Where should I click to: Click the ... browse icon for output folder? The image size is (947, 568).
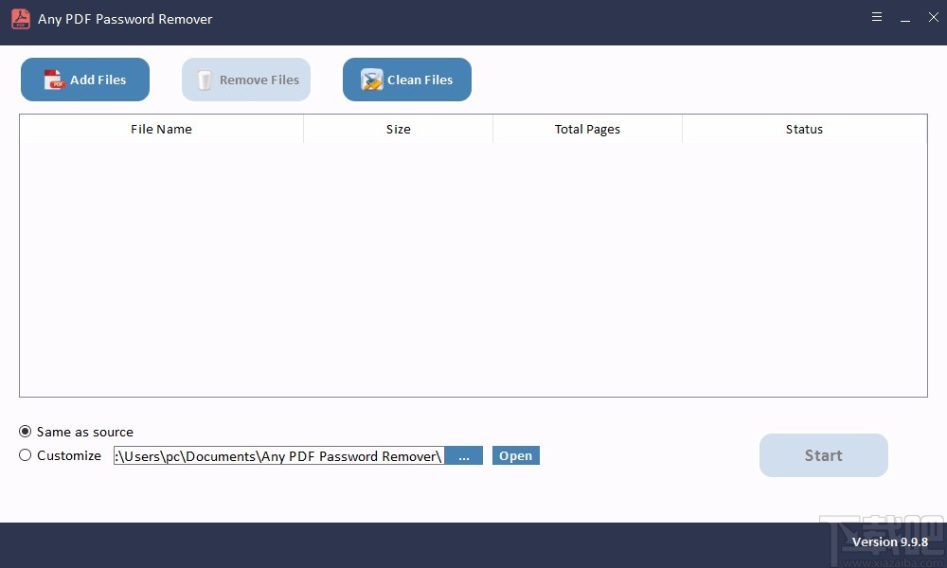(x=464, y=455)
